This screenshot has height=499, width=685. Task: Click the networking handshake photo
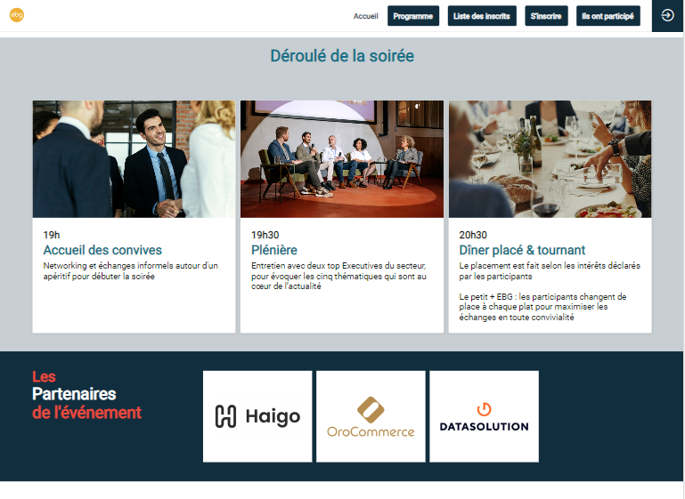pos(135,159)
